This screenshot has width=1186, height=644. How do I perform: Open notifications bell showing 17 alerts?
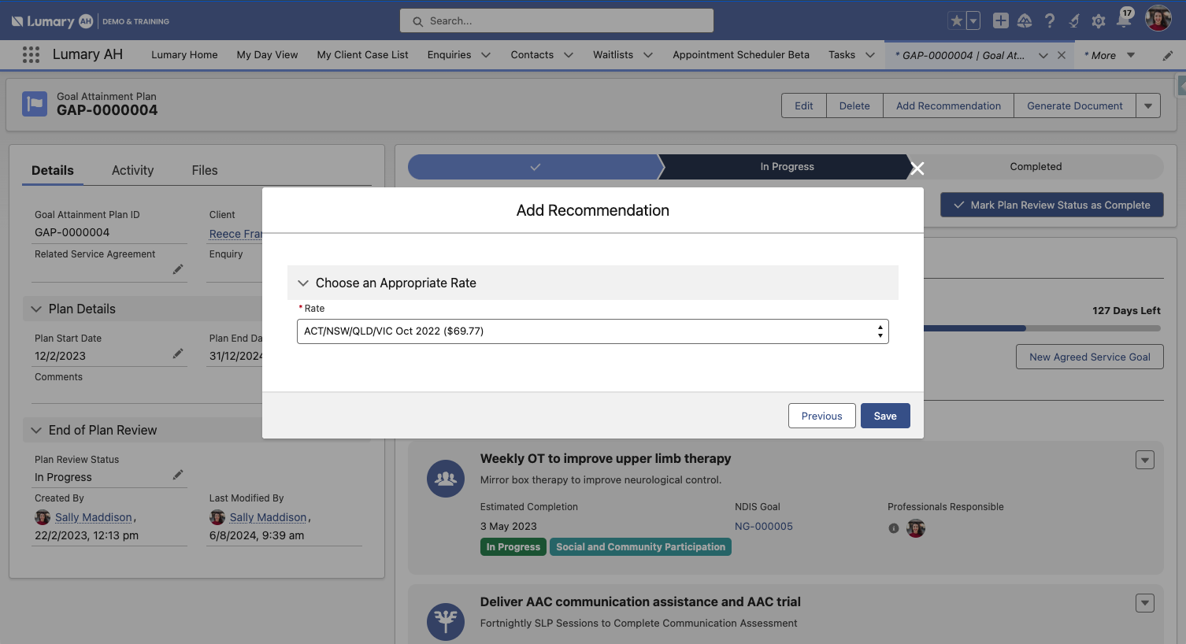tap(1125, 20)
